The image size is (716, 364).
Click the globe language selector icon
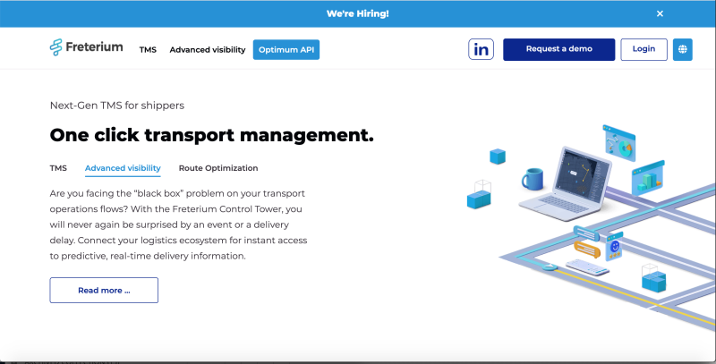[683, 49]
